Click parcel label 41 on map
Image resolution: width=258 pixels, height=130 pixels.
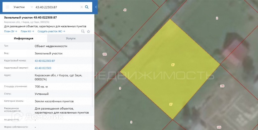[x=125, y=10]
